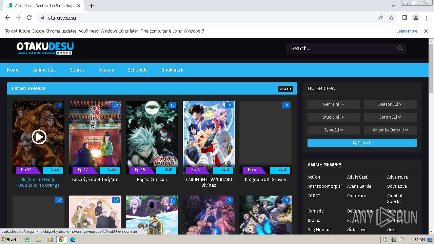Select the Girls Love genre
Screen dimensions: 434x244
click(357, 230)
